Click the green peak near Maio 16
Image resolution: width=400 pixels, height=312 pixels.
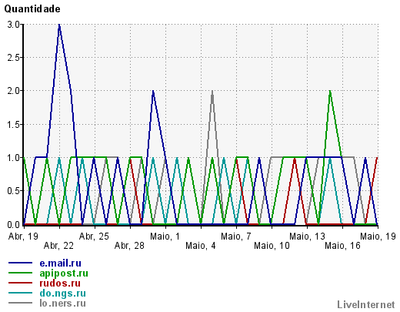[330, 91]
